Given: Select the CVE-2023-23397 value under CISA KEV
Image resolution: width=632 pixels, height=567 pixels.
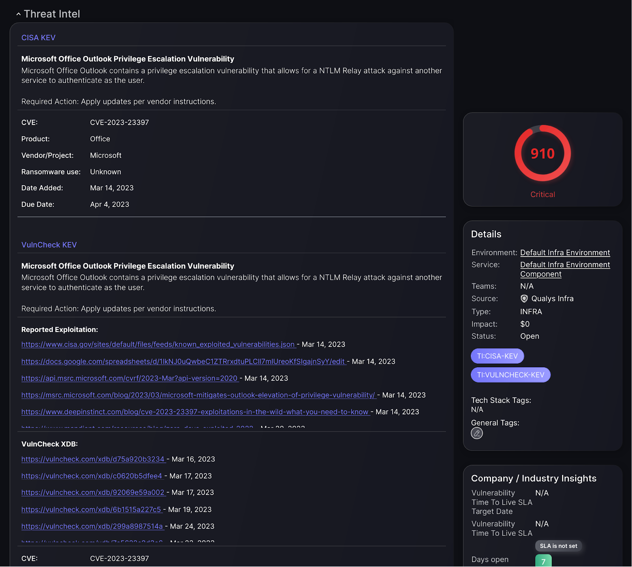Looking at the screenshot, I should pyautogui.click(x=119, y=123).
